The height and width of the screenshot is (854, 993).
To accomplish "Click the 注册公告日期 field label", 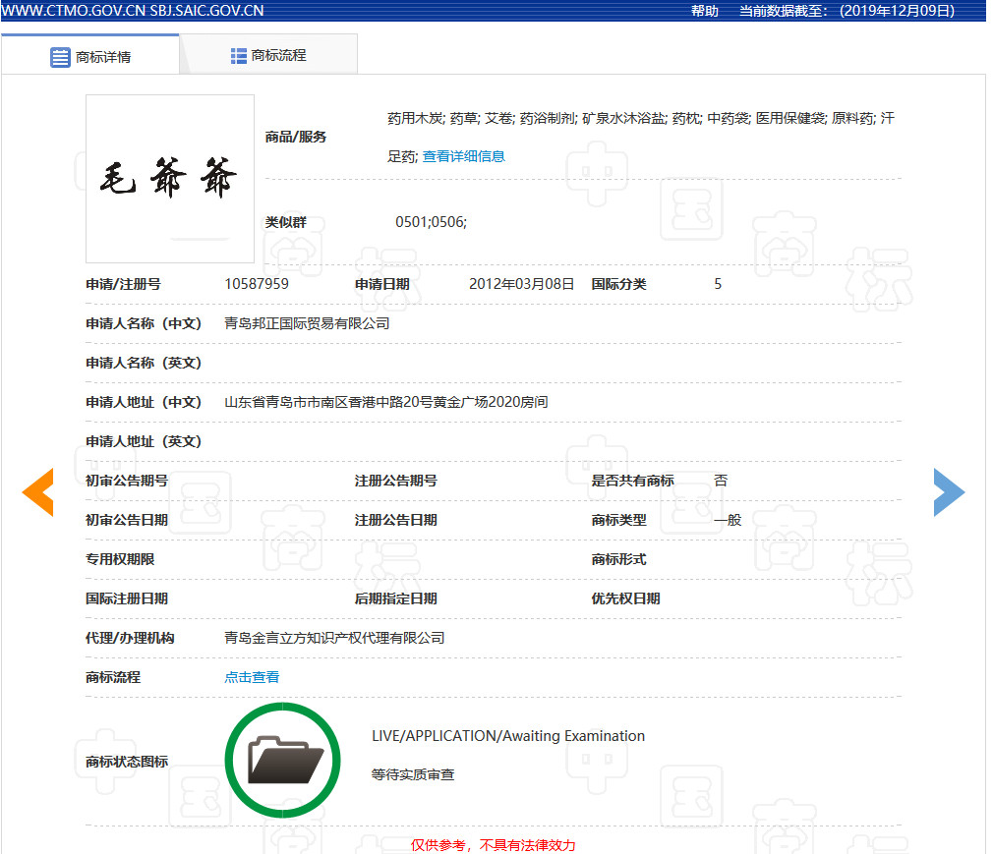I will point(396,520).
